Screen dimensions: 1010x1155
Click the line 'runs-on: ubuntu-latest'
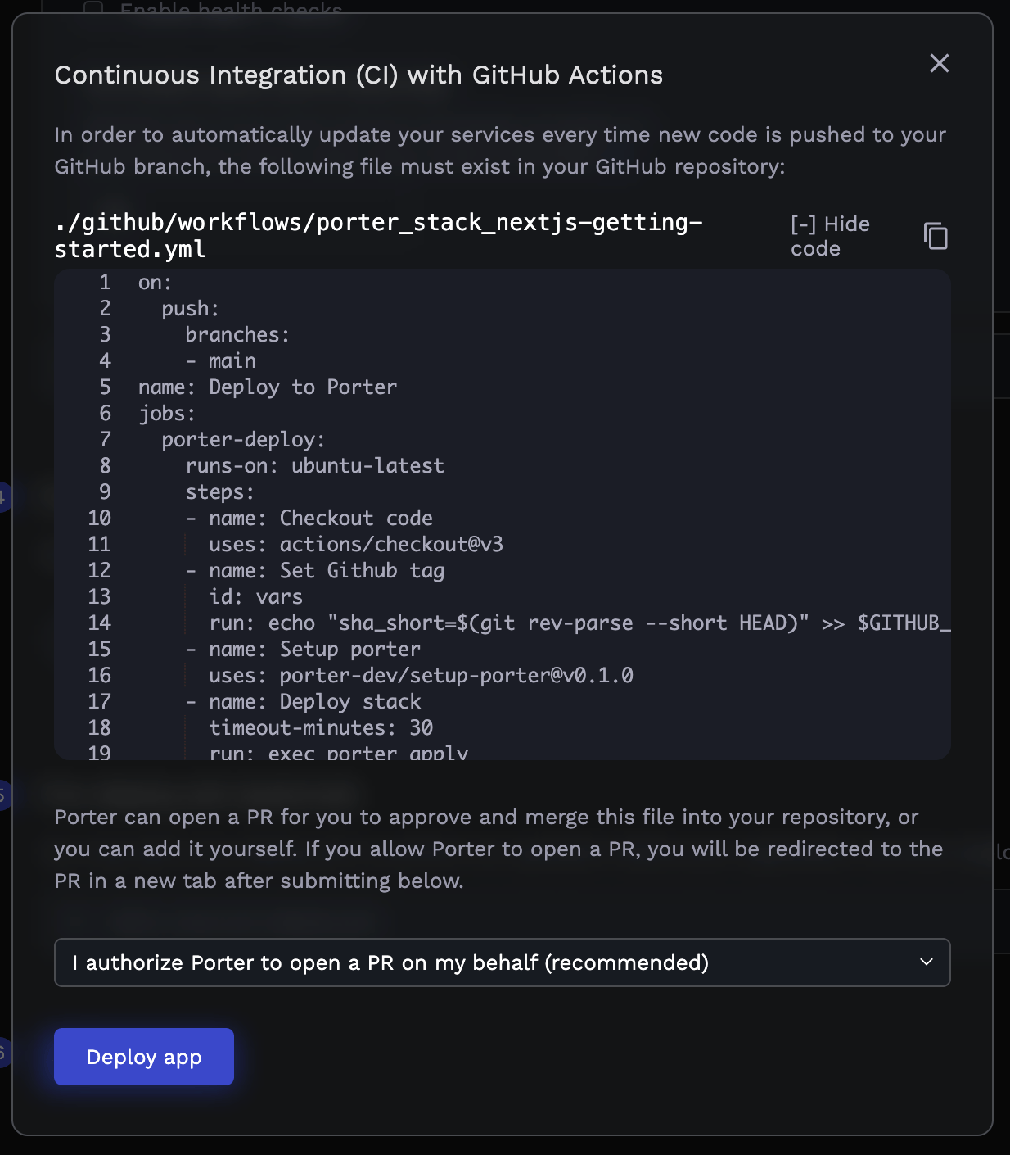[x=314, y=465]
